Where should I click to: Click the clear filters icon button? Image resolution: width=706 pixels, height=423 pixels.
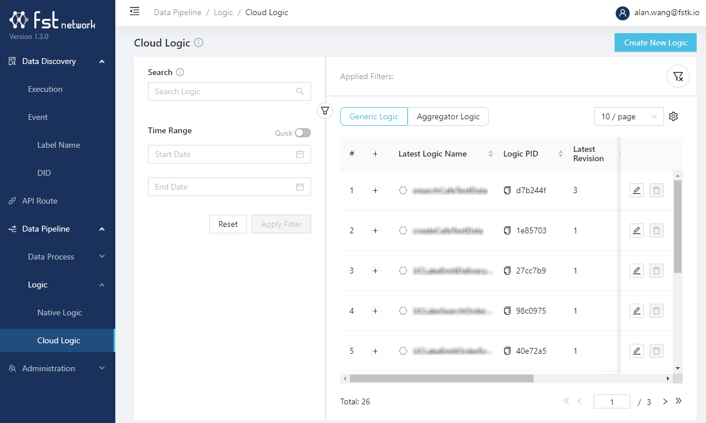click(677, 76)
